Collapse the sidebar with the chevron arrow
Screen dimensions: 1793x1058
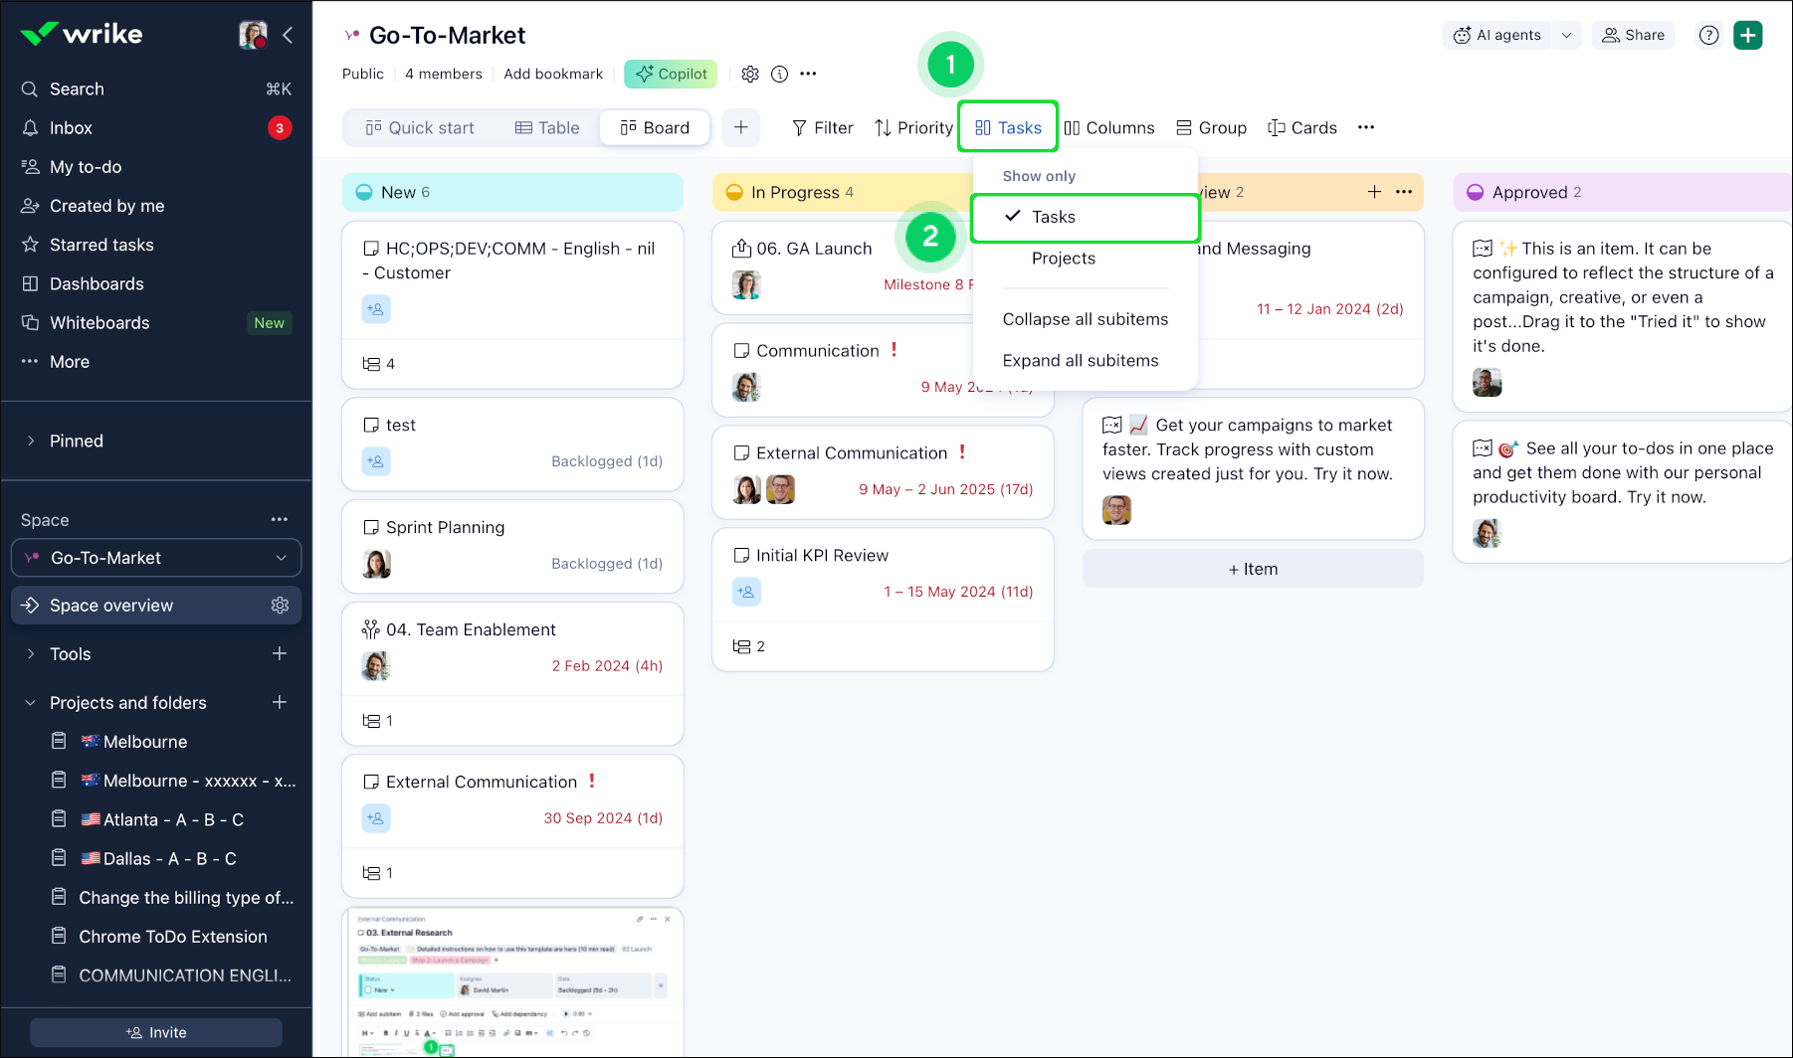[x=288, y=35]
